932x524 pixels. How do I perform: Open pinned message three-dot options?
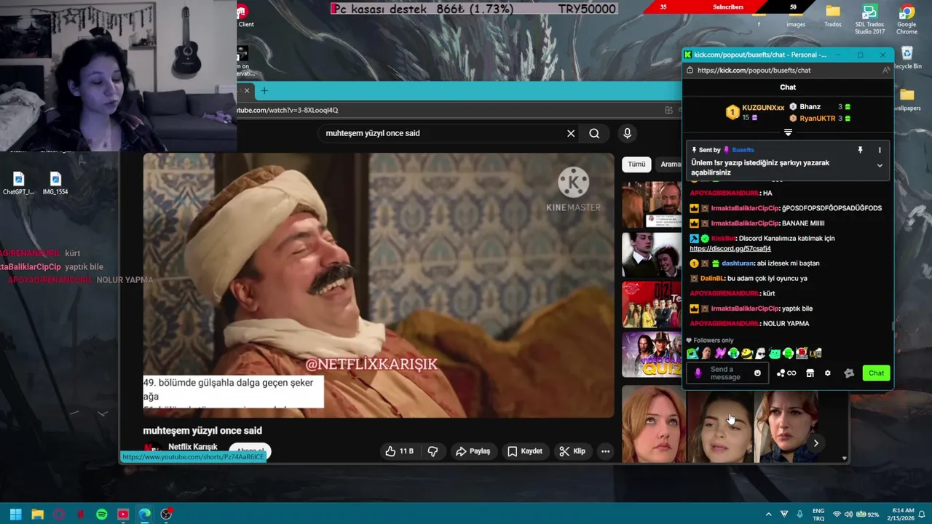click(880, 150)
